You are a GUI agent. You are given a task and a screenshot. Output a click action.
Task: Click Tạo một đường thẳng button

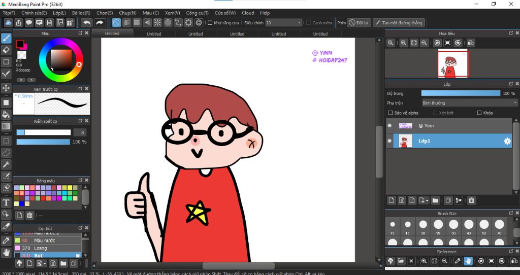pos(399,23)
